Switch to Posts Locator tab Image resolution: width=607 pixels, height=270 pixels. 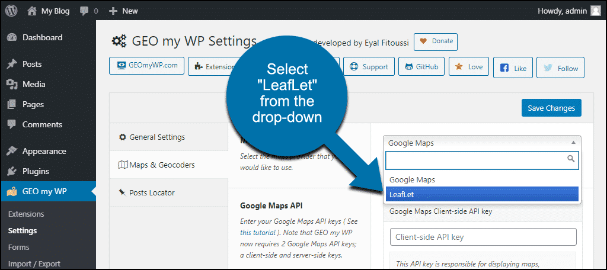169,192
